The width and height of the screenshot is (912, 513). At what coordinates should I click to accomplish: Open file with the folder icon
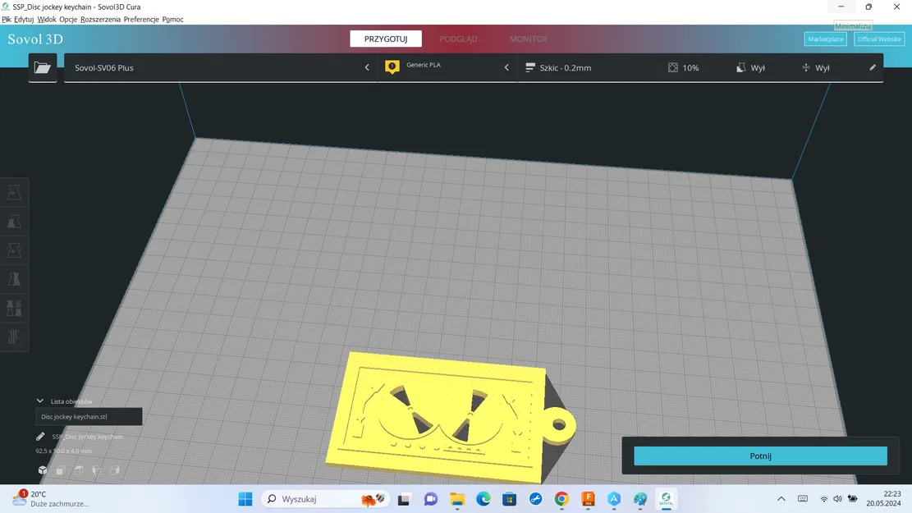[x=43, y=67]
